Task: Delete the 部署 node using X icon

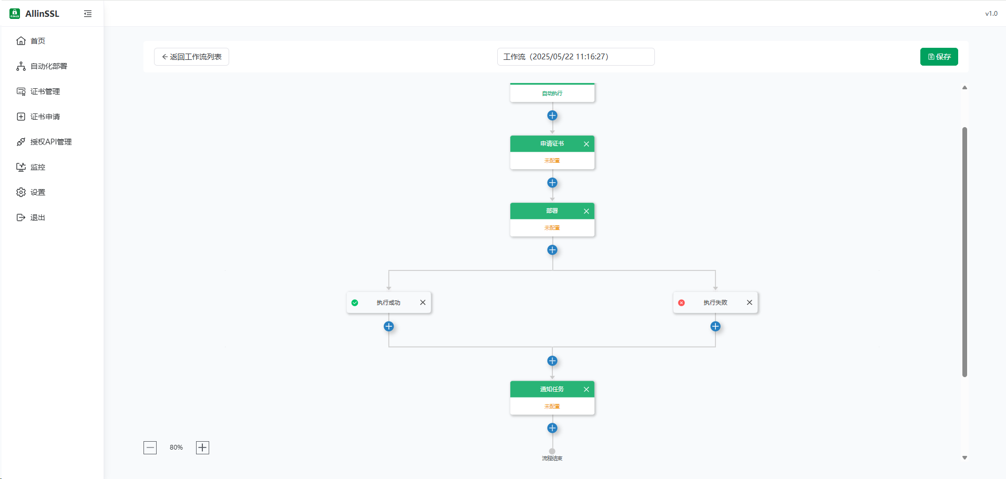Action: point(586,211)
